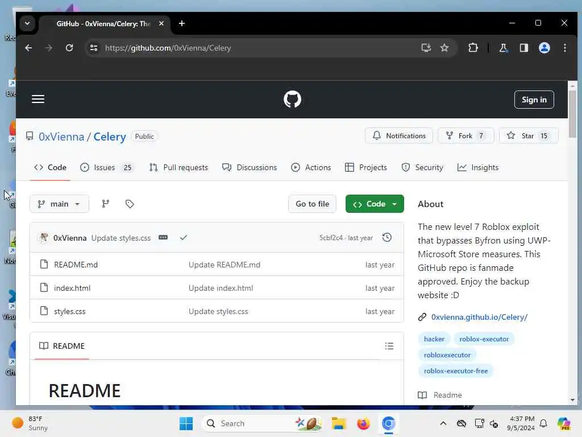Click the commit status checkmark
582x437 pixels.
pos(184,237)
